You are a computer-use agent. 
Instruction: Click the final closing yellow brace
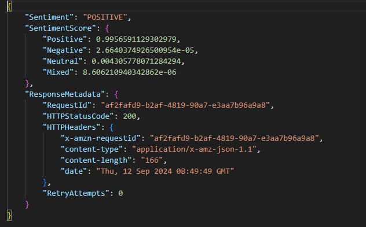[x=9, y=215]
